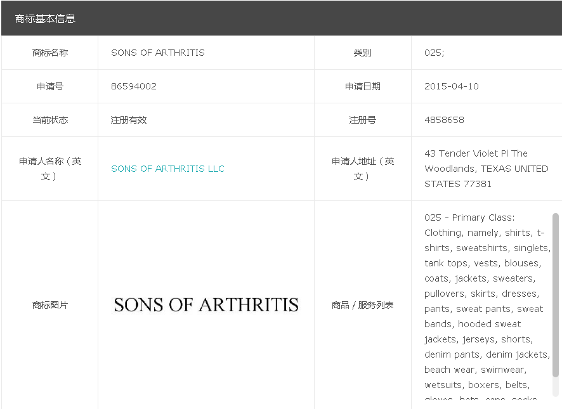Click the 当前状态 label cell
Image resolution: width=562 pixels, height=409 pixels.
tap(50, 120)
